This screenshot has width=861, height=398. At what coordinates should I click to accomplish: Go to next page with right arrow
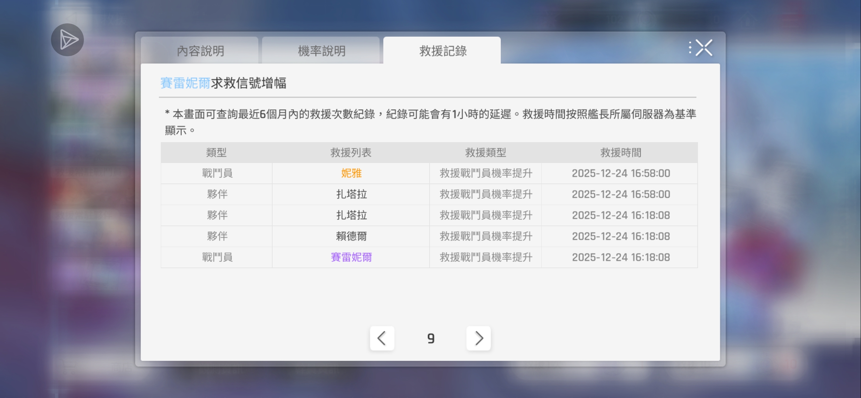pyautogui.click(x=478, y=338)
